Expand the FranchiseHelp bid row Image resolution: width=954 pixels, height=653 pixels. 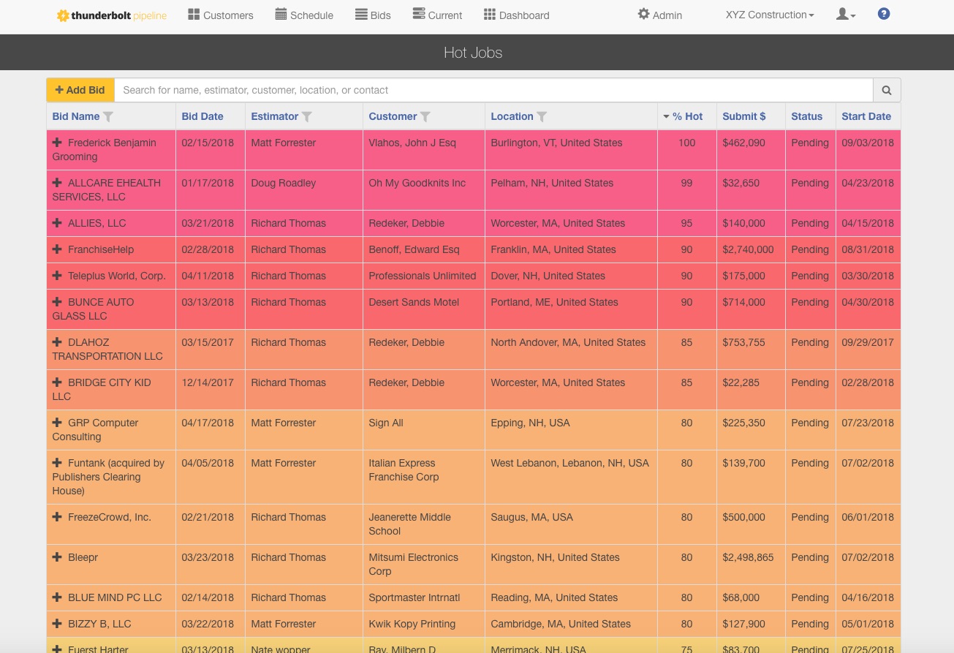[x=58, y=249]
